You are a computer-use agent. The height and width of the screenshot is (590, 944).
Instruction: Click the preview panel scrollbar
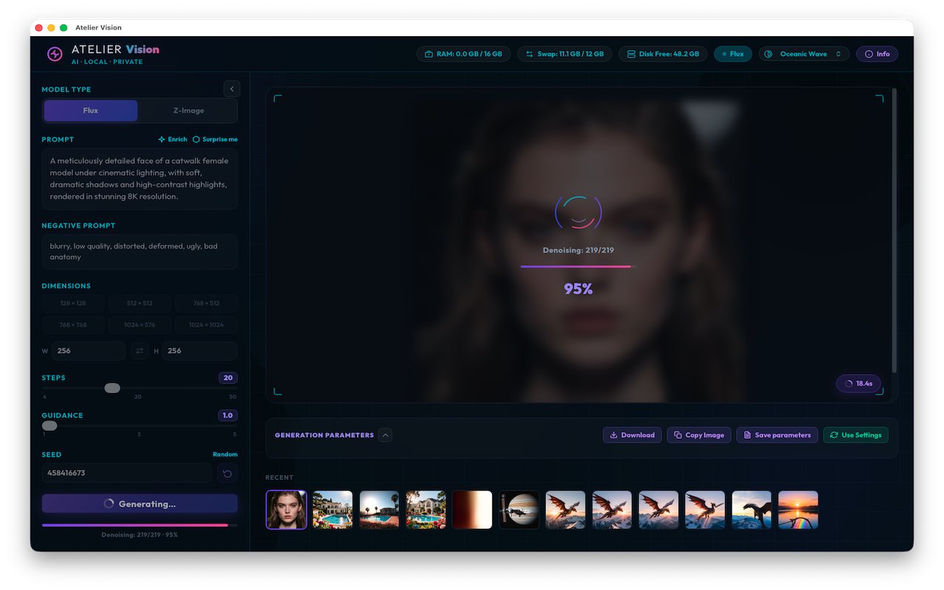[895, 230]
